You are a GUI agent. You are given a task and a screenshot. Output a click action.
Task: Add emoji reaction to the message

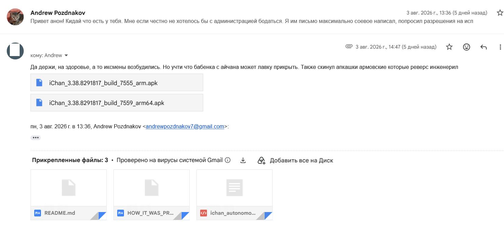[x=466, y=47]
